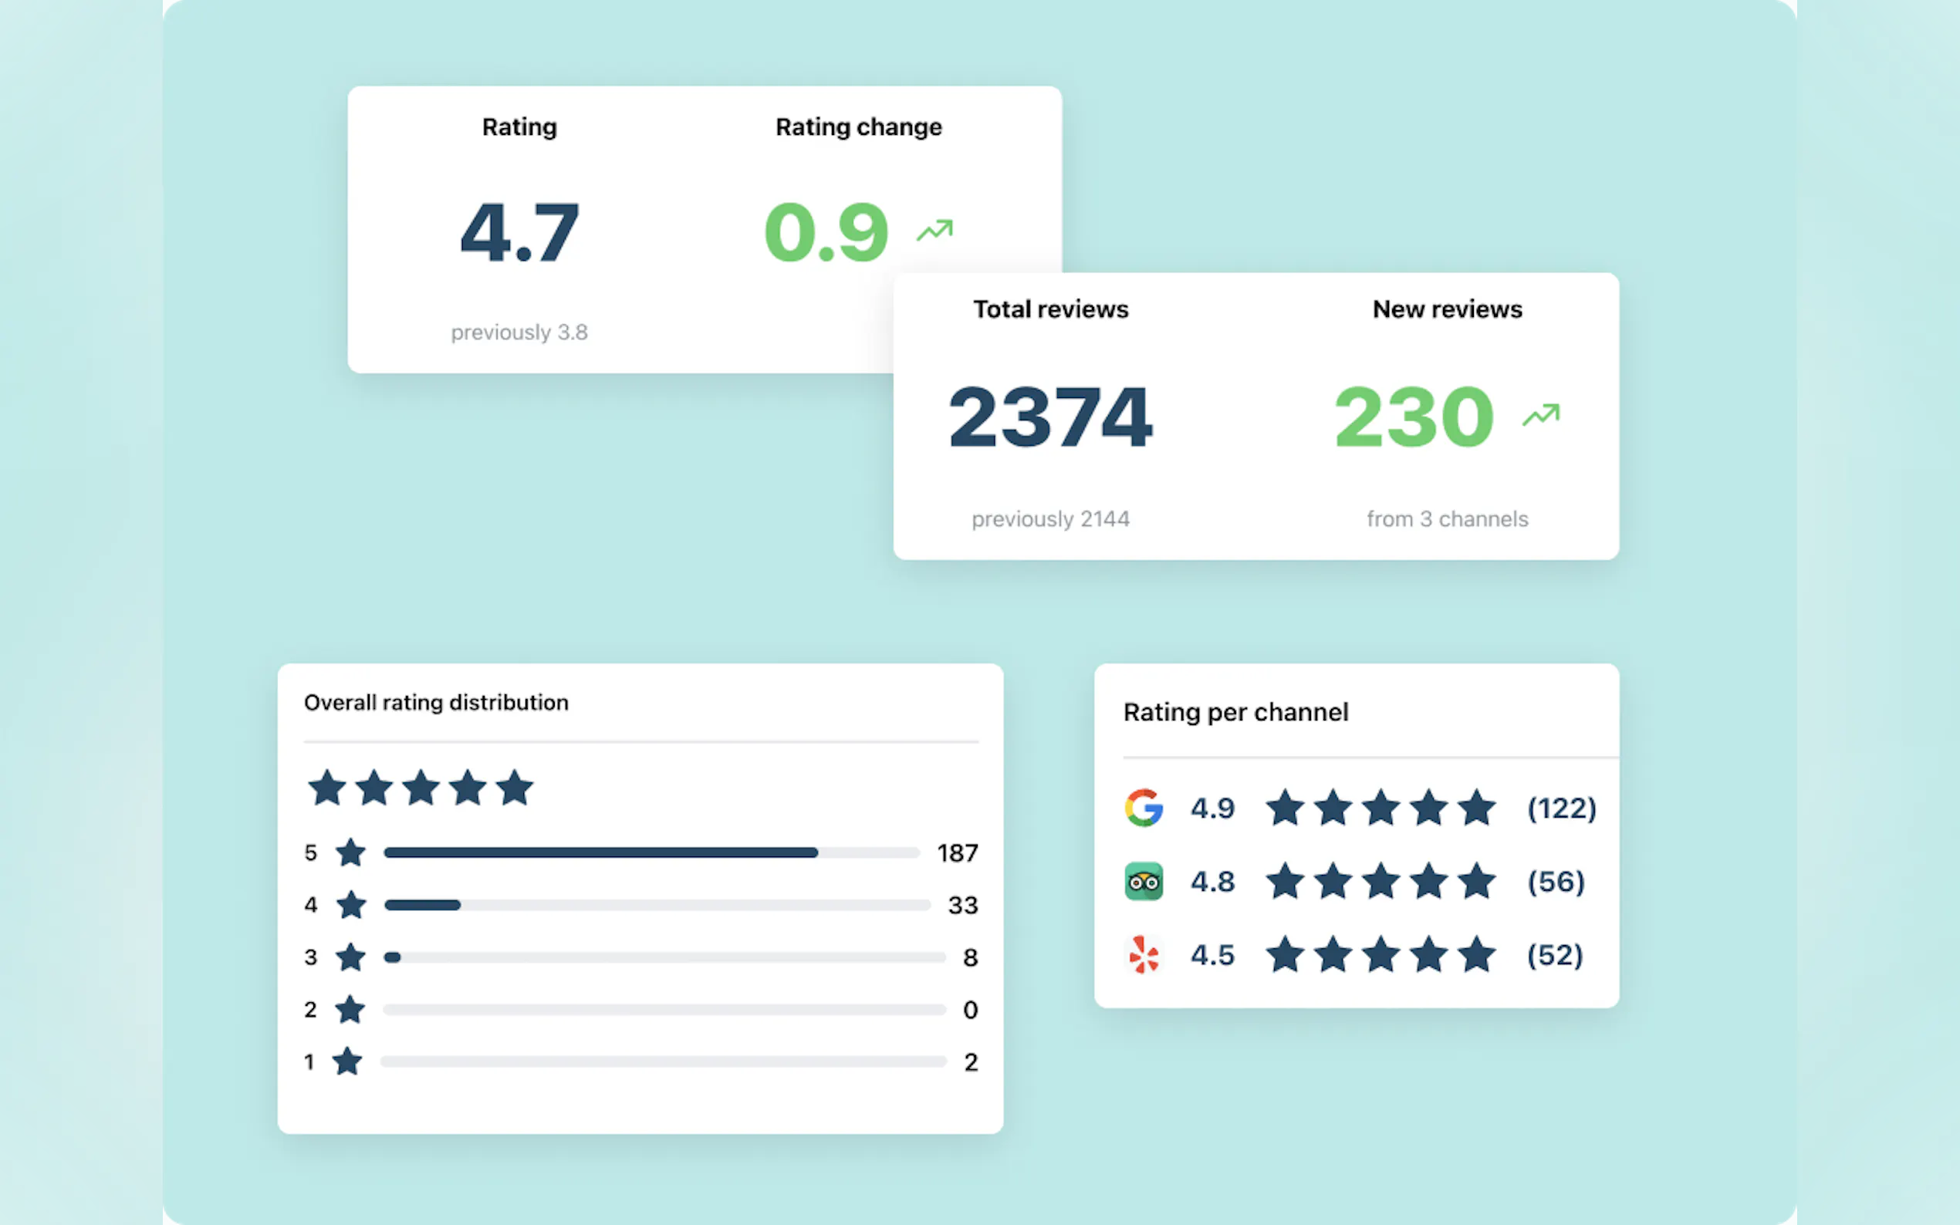Click the star icon in the 3-star row
Viewport: 1960px width, 1225px height.
pos(351,957)
